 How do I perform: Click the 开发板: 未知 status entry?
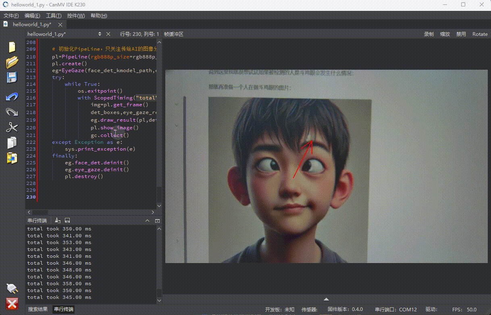280,309
